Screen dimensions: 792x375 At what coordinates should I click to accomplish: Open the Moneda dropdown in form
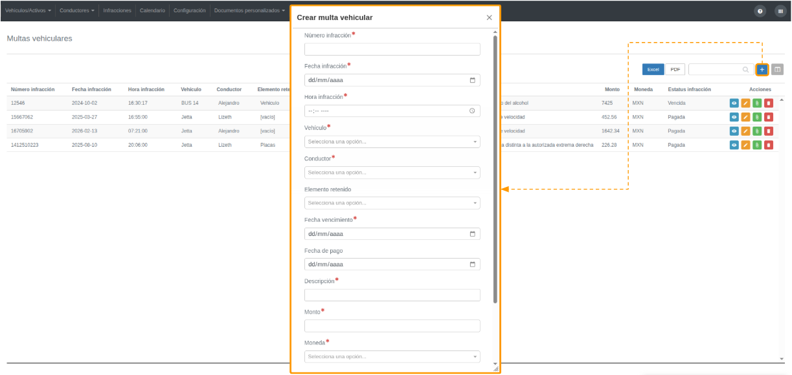pos(392,357)
